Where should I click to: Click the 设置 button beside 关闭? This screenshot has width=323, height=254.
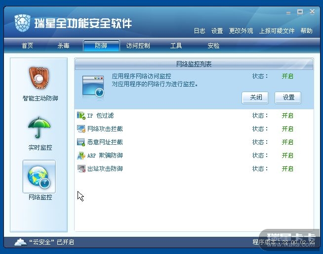point(288,97)
